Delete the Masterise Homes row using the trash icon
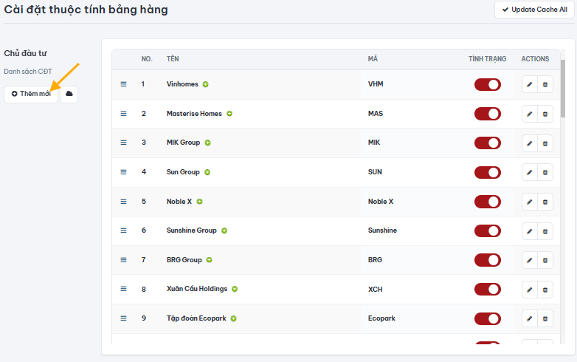577x362 pixels. pyautogui.click(x=545, y=115)
